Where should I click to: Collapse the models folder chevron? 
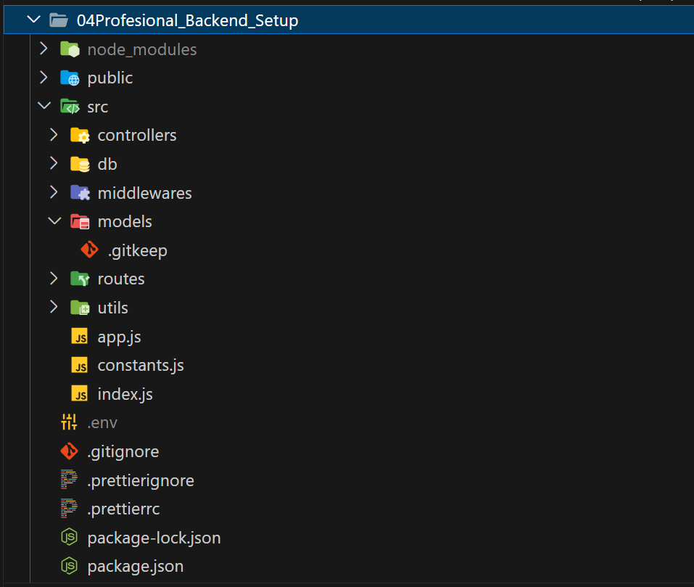(54, 221)
